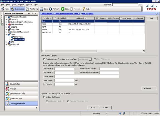Expand the Licensing node

coord(6,19)
